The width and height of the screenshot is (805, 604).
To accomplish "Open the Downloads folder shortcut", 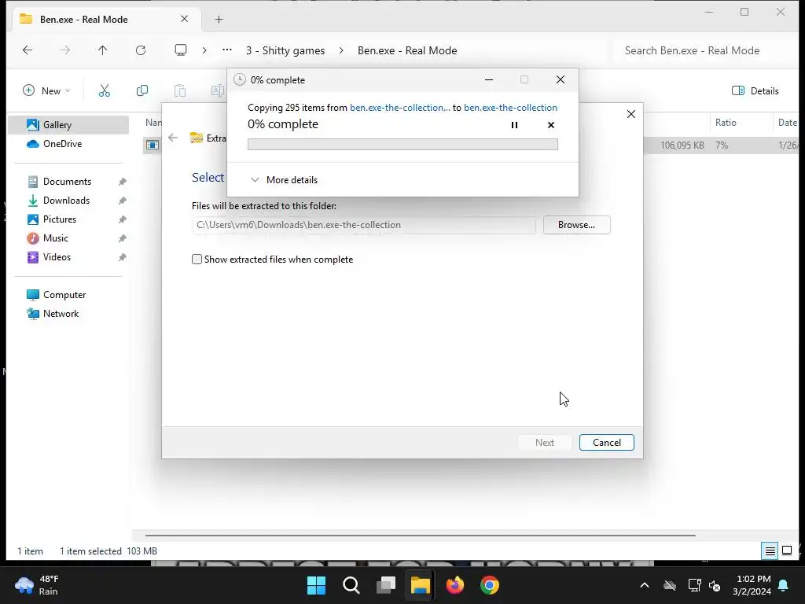I will [x=66, y=201].
